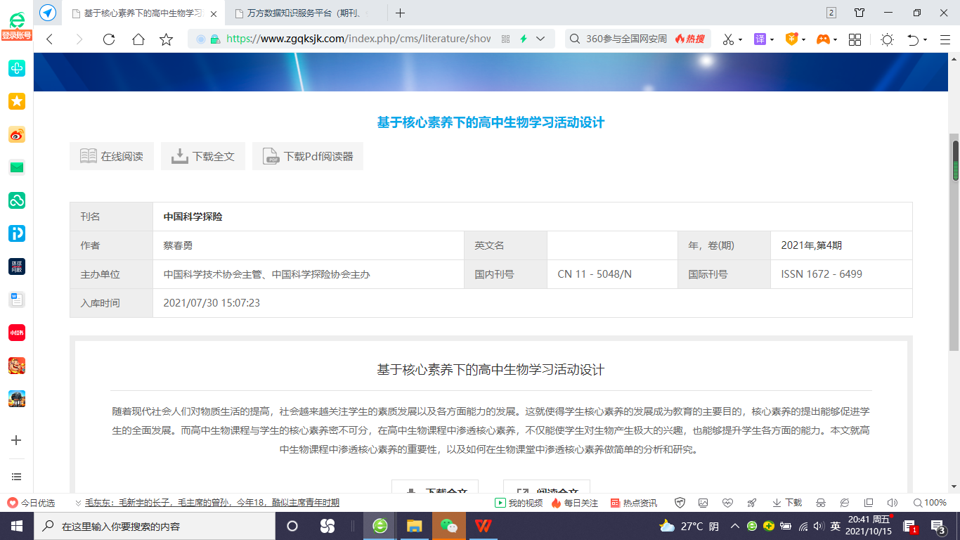Click the orange game controller icon
Screen dimensions: 960x540
coord(822,39)
